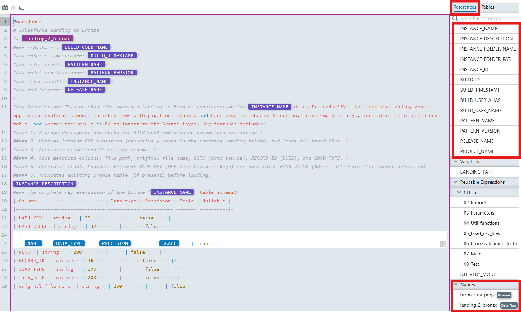Image resolution: width=521 pixels, height=312 pixels.
Task: Click the Pipeline badge next to bronze_dv_prep
Action: click(x=503, y=295)
